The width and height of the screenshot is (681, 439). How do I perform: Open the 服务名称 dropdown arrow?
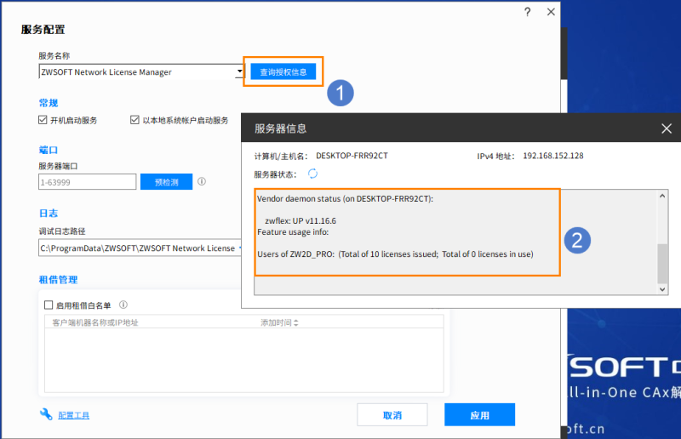239,73
